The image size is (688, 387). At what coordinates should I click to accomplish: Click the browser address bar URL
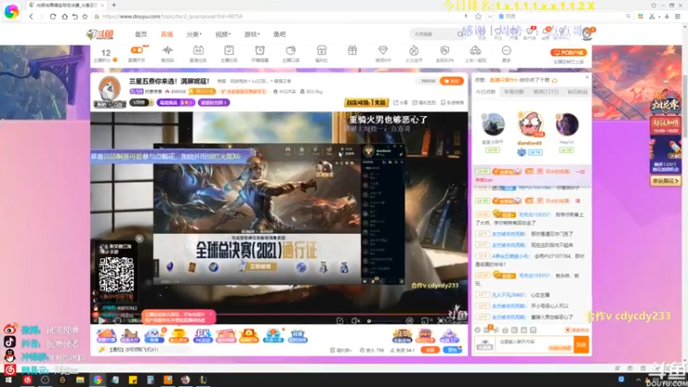172,16
